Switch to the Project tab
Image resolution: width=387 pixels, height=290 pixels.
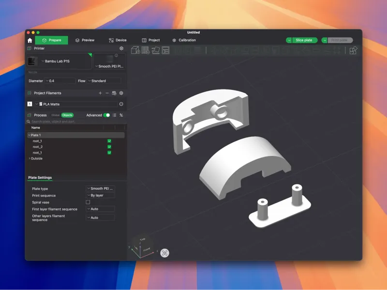(151, 40)
